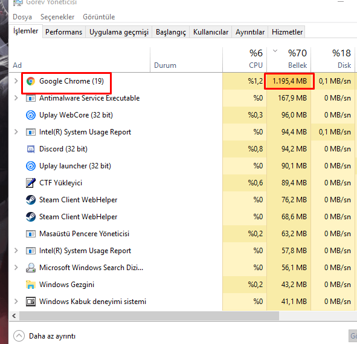357x344 pixels.
Task: Click the Windows Kabuk deneyimi sistemi icon
Action: point(31,302)
